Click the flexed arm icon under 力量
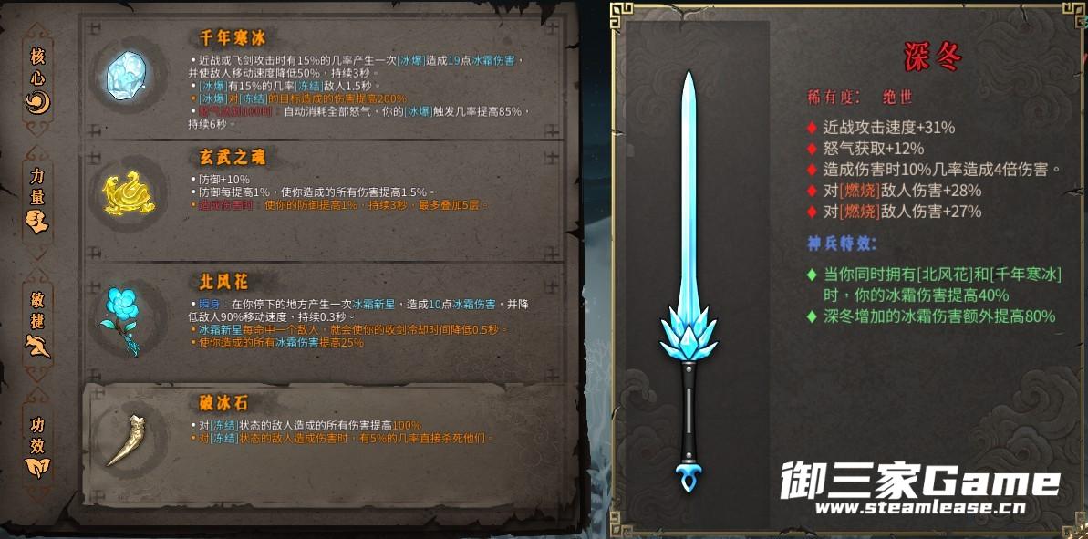This screenshot has height=539, width=1088. point(37,222)
